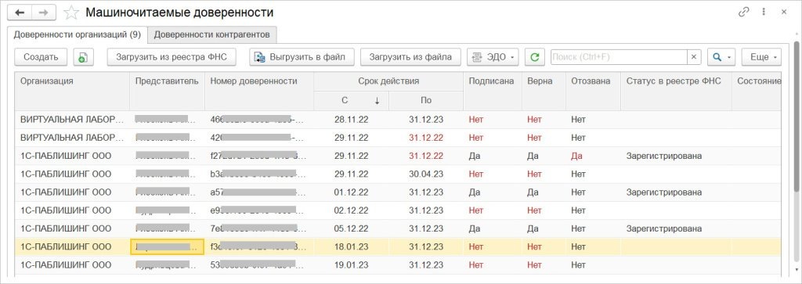
Task: Open the Еще menu
Action: click(761, 57)
